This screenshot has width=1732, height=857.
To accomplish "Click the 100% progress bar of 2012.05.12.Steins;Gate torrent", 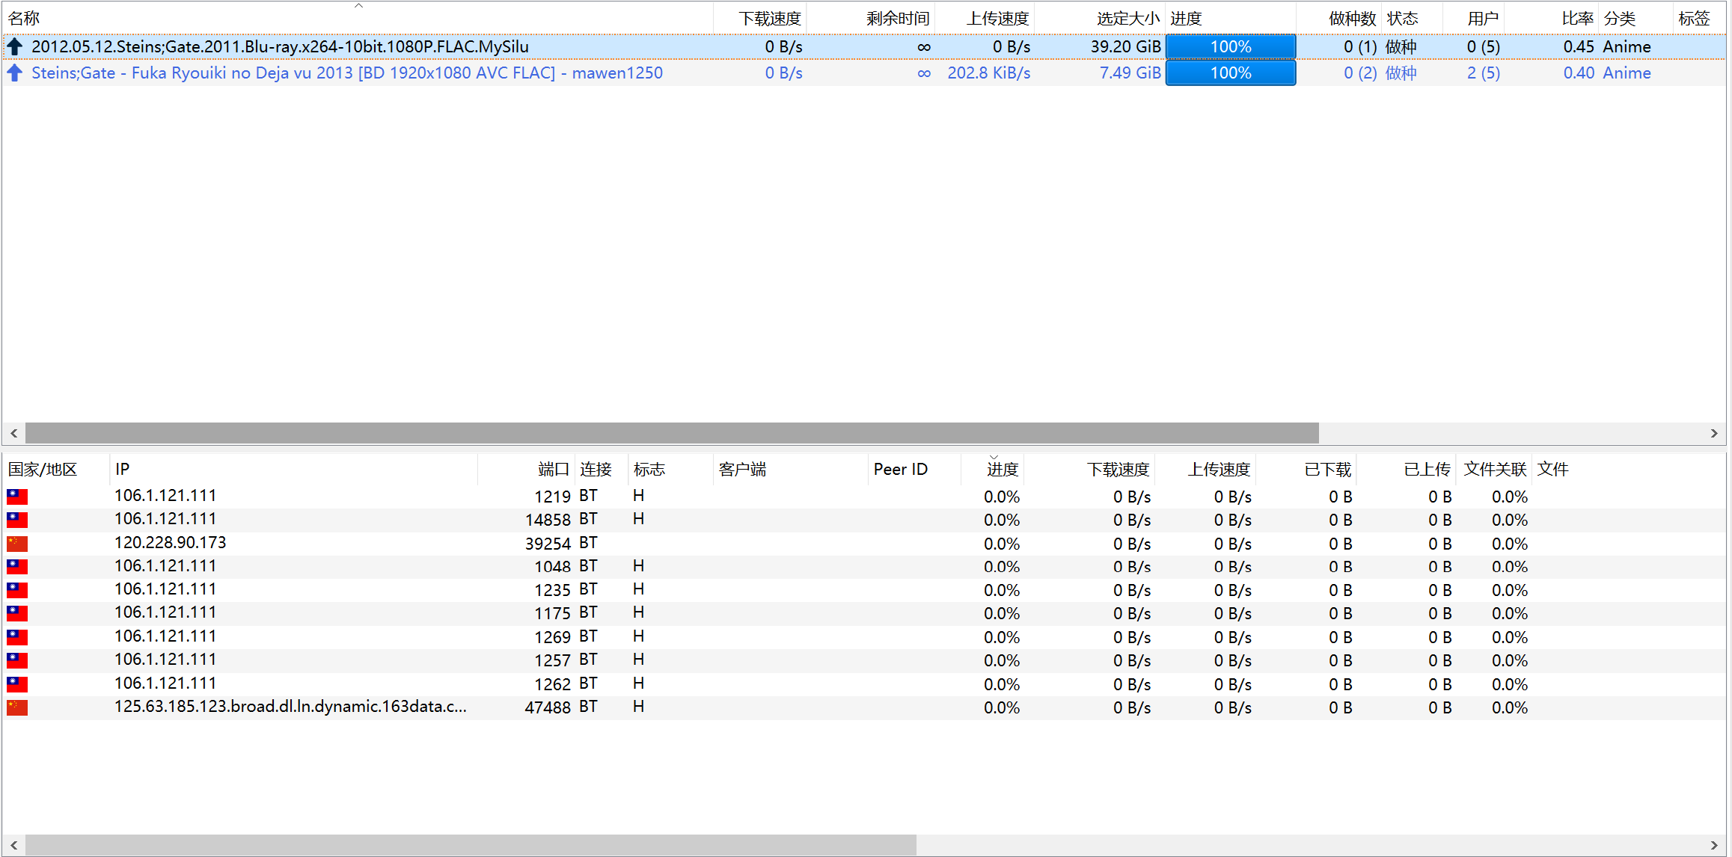I will [x=1231, y=46].
